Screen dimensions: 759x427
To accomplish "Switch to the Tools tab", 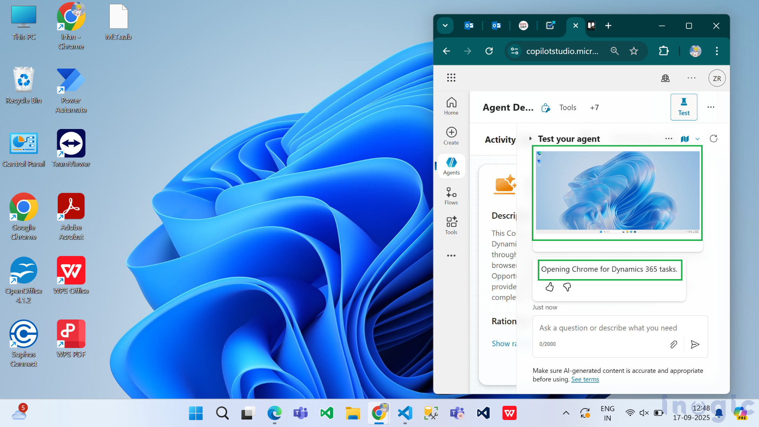I will click(568, 107).
